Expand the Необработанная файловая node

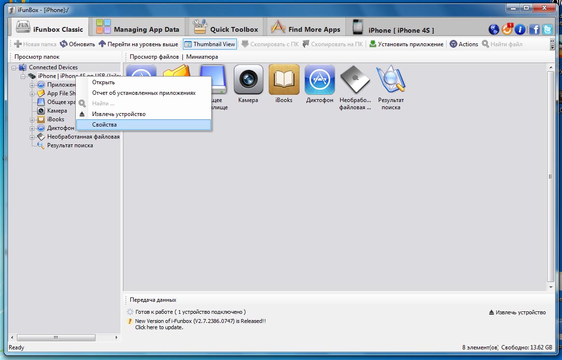[32, 137]
